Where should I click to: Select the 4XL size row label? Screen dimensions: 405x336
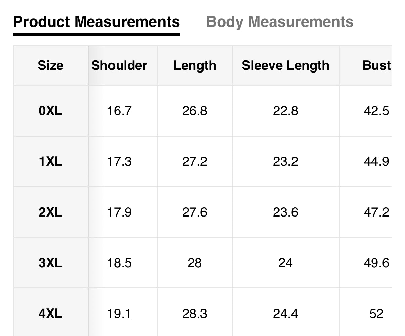click(x=50, y=314)
